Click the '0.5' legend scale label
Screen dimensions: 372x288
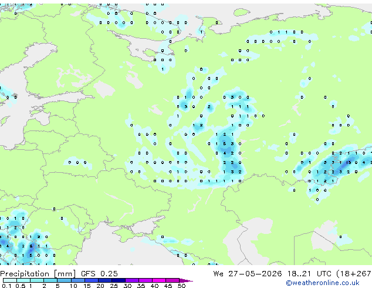(x=21, y=286)
